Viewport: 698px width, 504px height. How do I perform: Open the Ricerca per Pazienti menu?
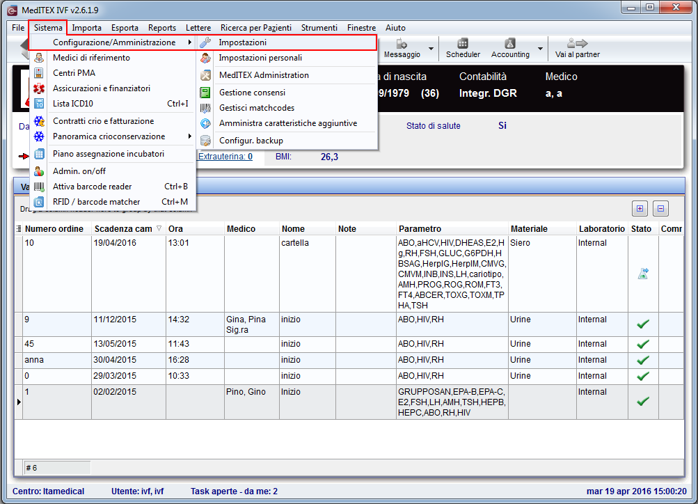[x=256, y=28]
